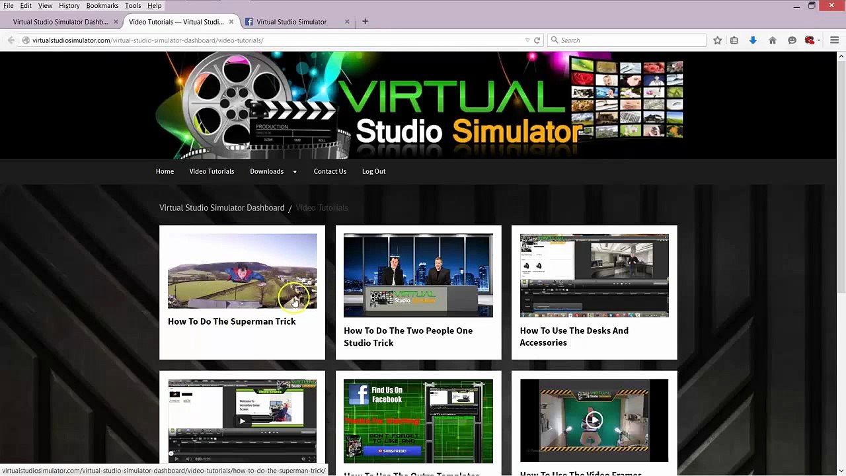Image resolution: width=846 pixels, height=476 pixels.
Task: Open How To Use The Desks And Accessories
Action: (x=574, y=337)
